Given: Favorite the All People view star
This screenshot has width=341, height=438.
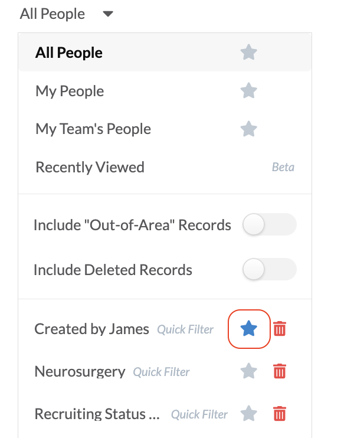Looking at the screenshot, I should click(x=248, y=52).
